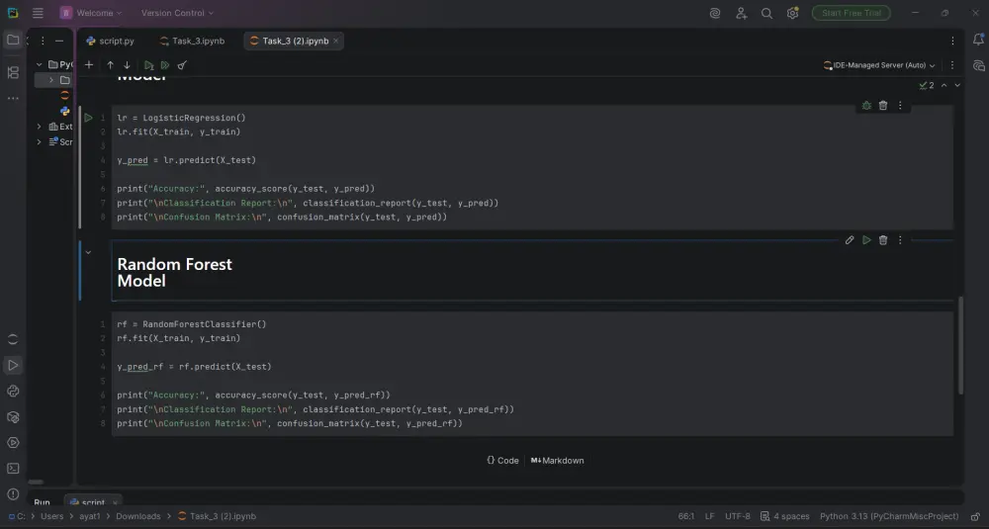Open the Jupyter tool window icon
Viewport: 989px width, 529px height.
(x=13, y=339)
